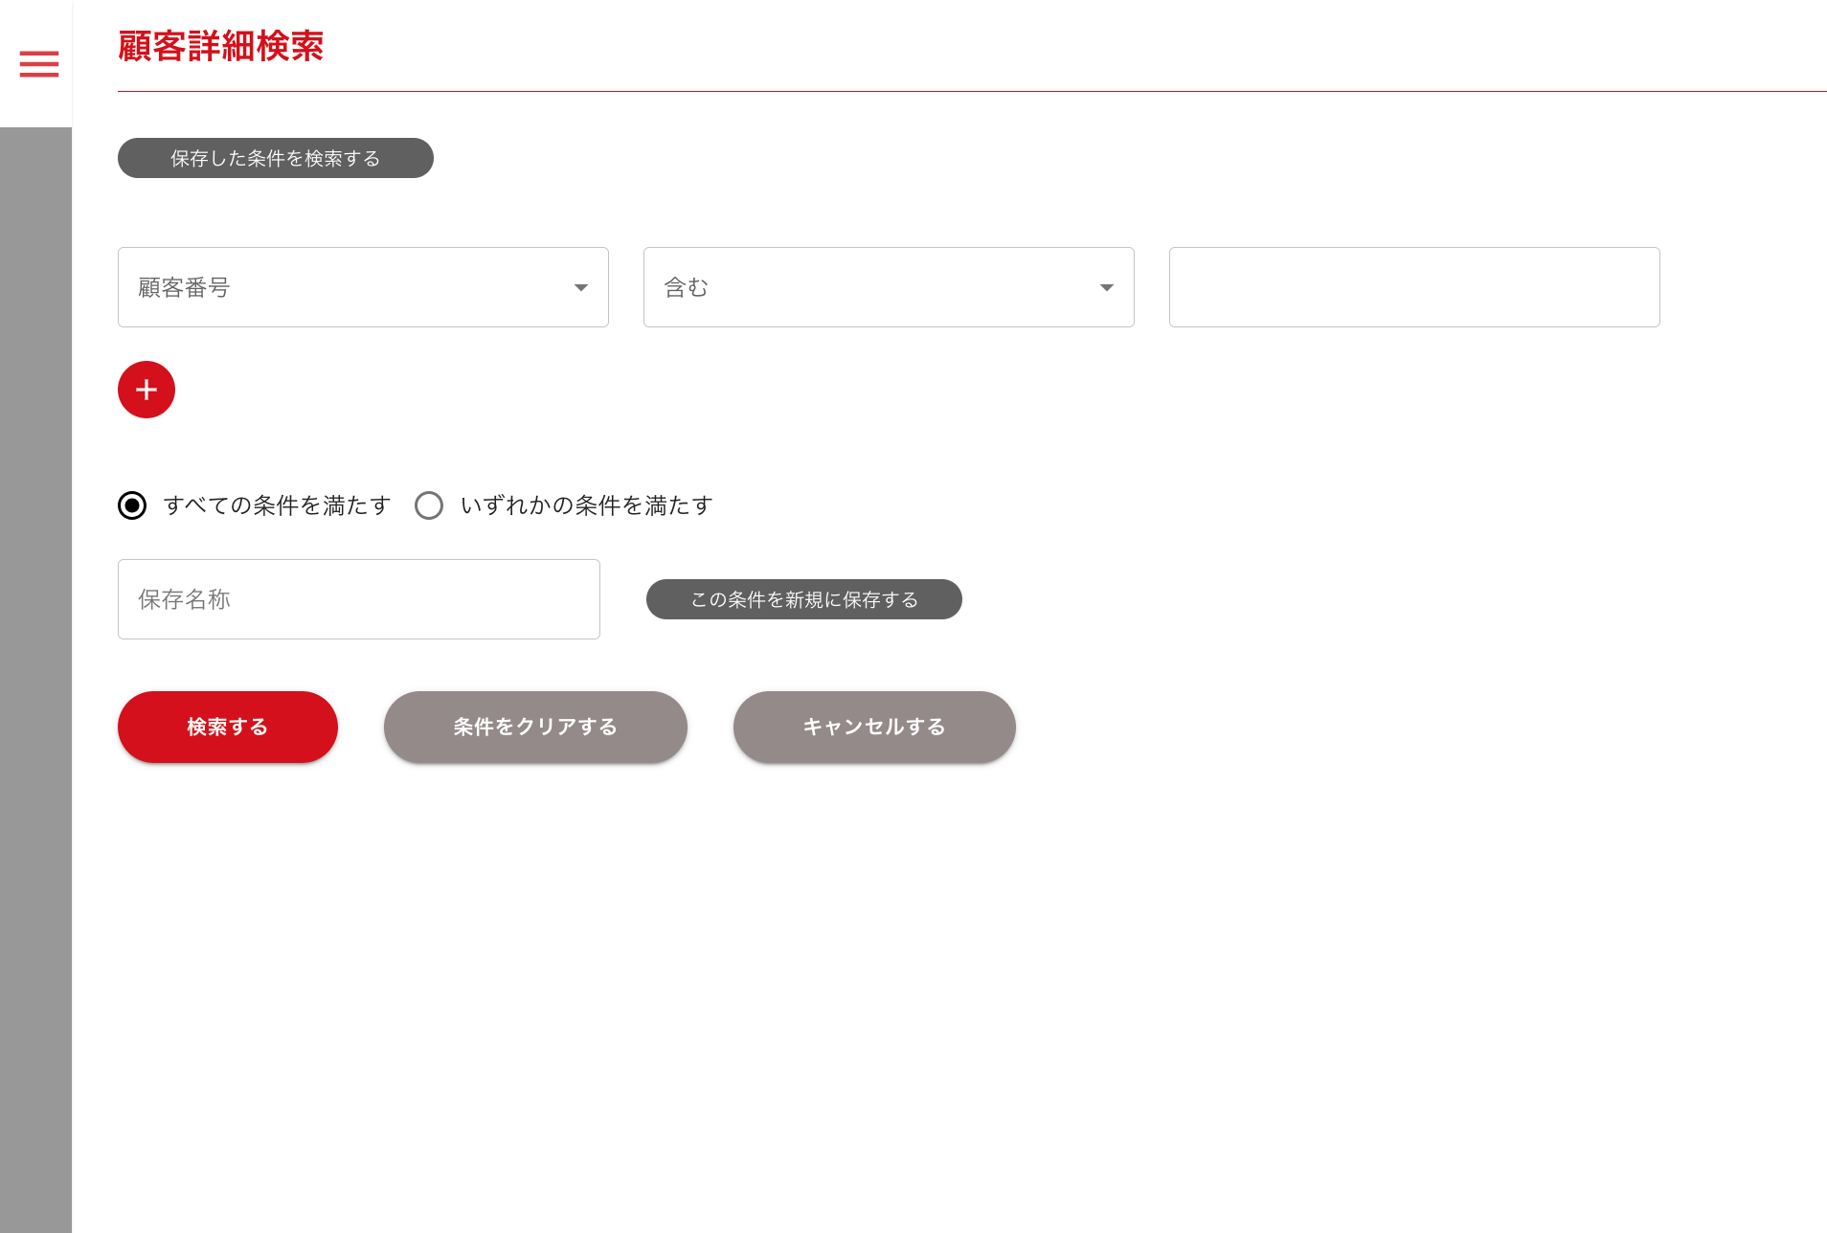This screenshot has width=1827, height=1233.
Task: Select the すべての条件を満たす radio button
Action: pos(132,505)
